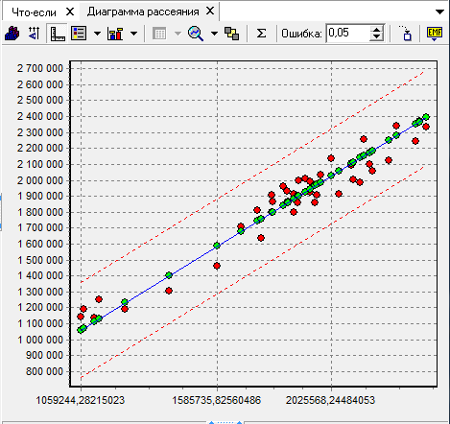Switch to the Что-если tab
This screenshot has width=450, height=424.
pyautogui.click(x=34, y=12)
